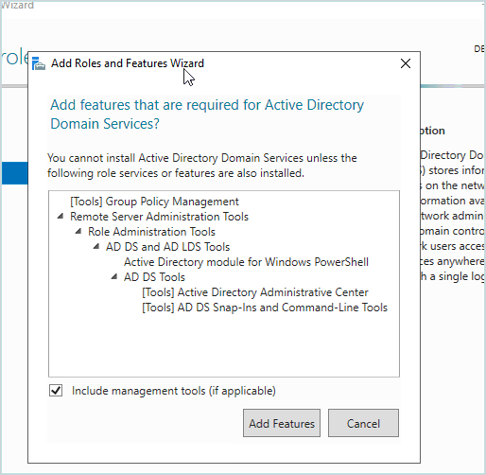486x475 pixels.
Task: Select Role Administration Tools item
Action: click(151, 232)
